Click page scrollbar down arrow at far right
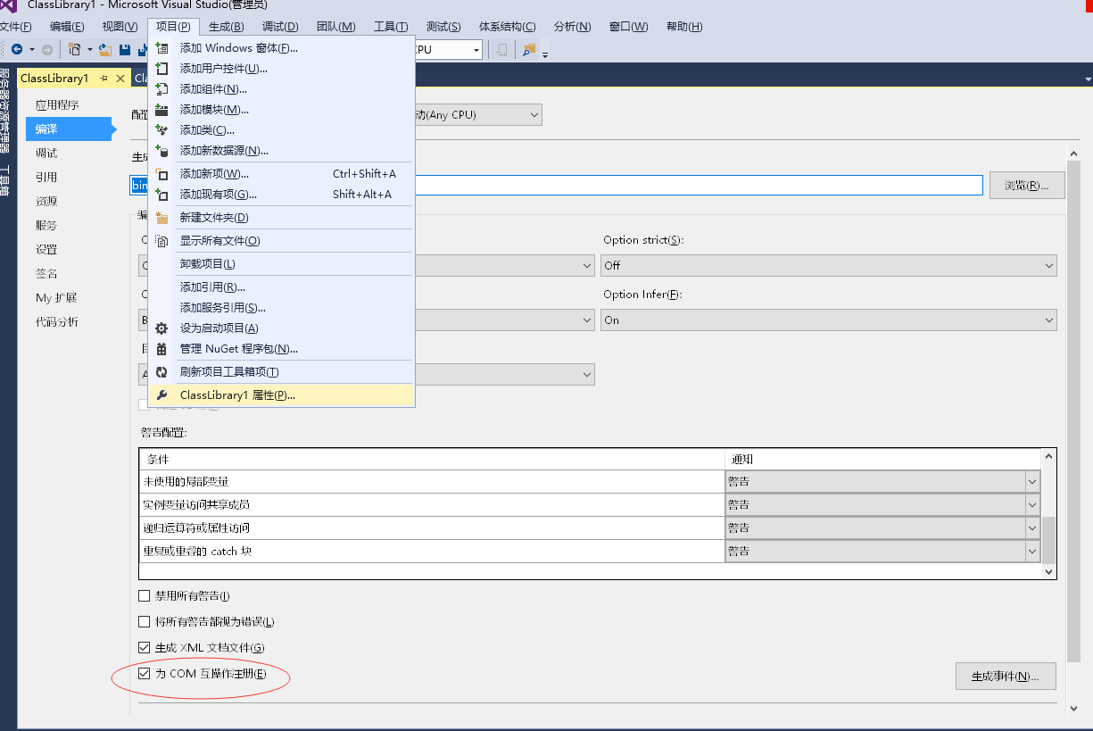1093x731 pixels. click(x=1073, y=708)
